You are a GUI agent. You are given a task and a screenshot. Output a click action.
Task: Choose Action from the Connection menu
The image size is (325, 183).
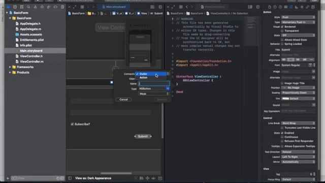coord(150,78)
